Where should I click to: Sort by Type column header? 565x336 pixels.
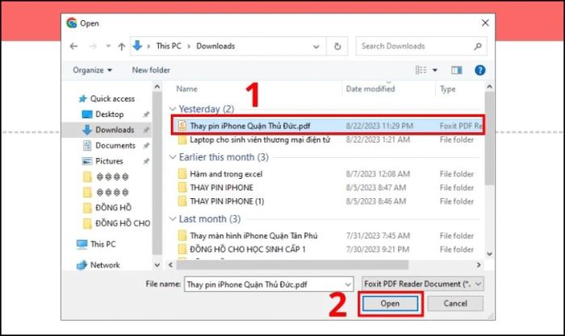tap(447, 89)
